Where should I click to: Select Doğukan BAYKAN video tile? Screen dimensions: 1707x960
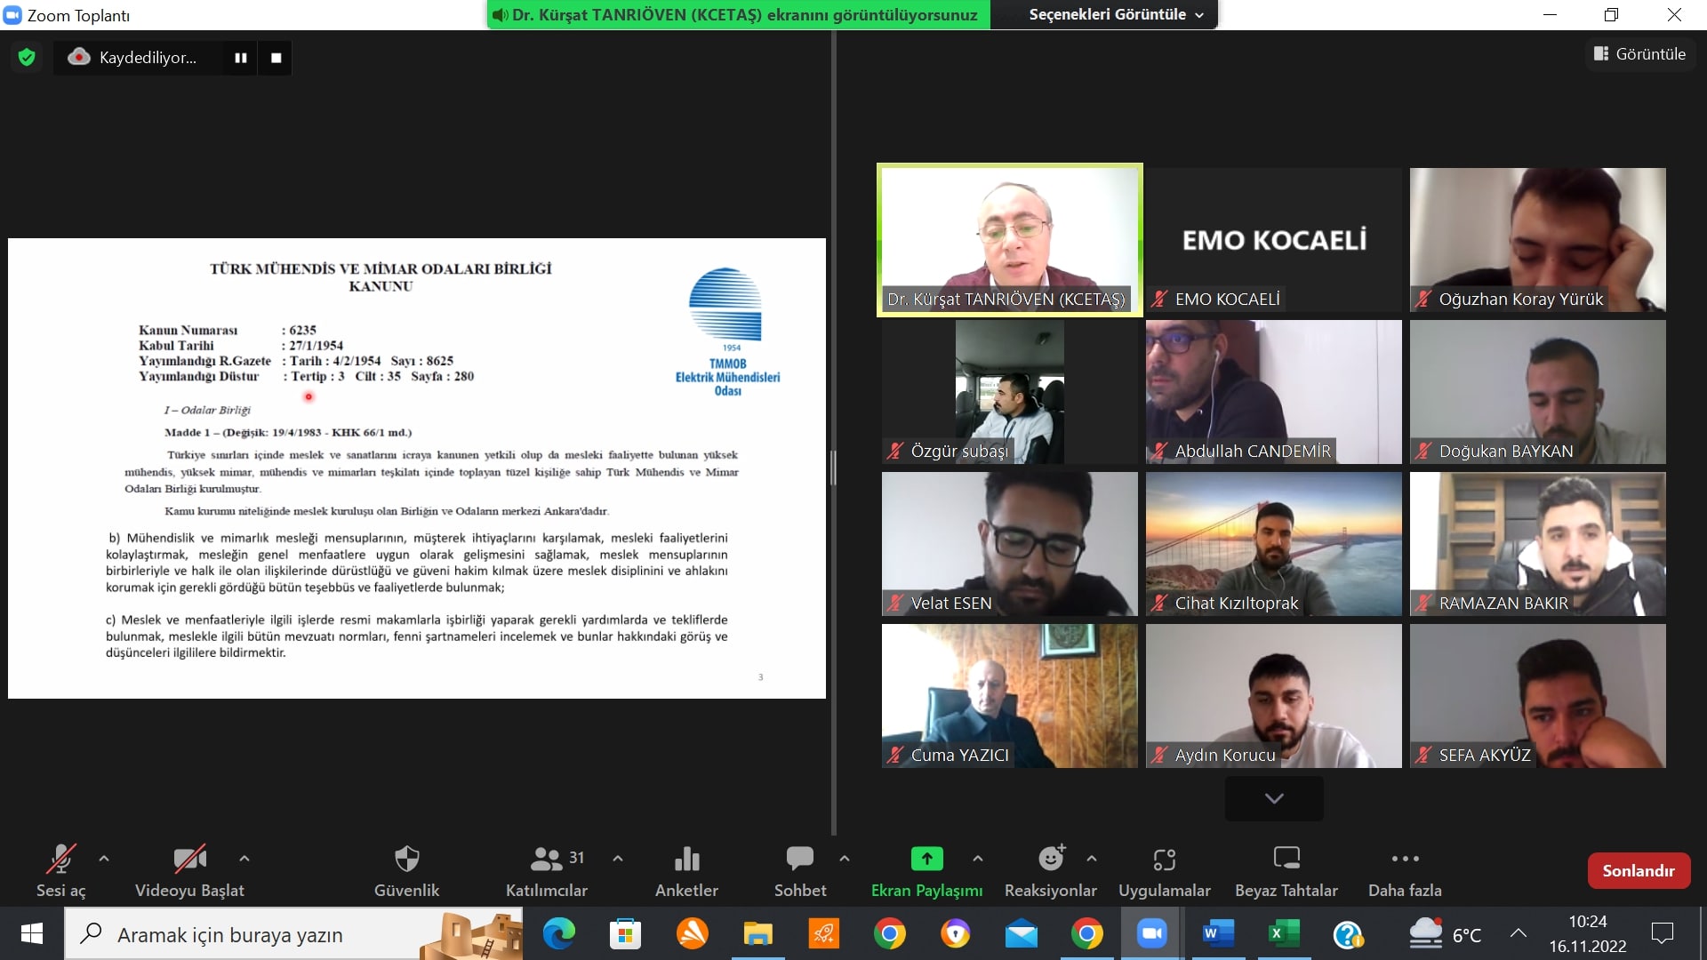[1538, 392]
